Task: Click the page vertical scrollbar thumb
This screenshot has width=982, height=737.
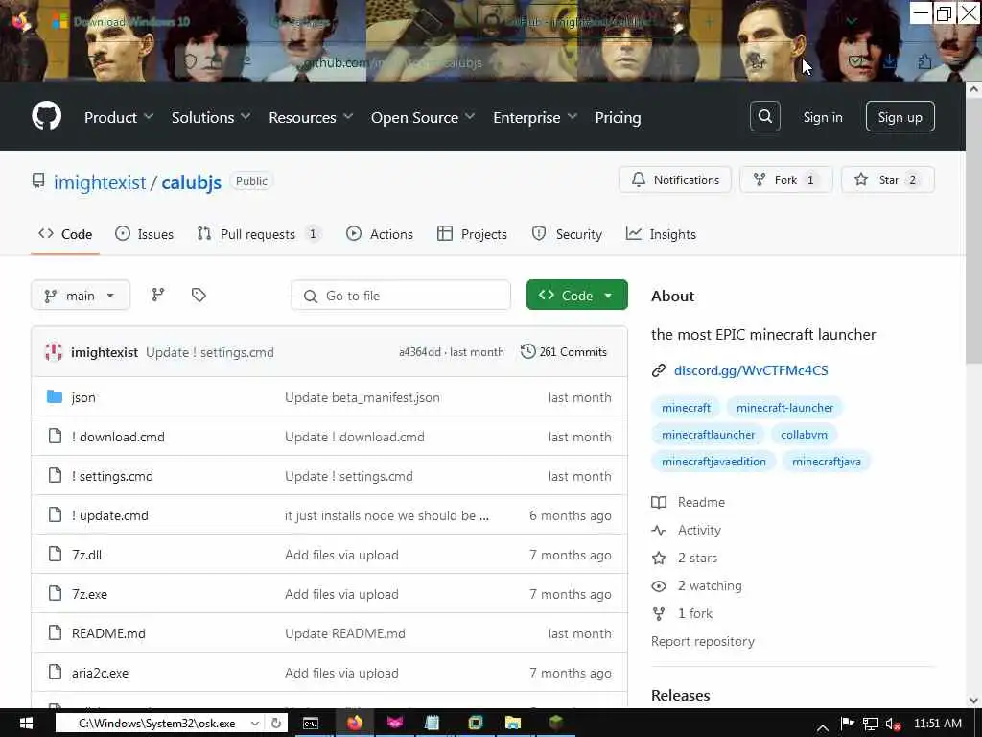Action: [973, 230]
